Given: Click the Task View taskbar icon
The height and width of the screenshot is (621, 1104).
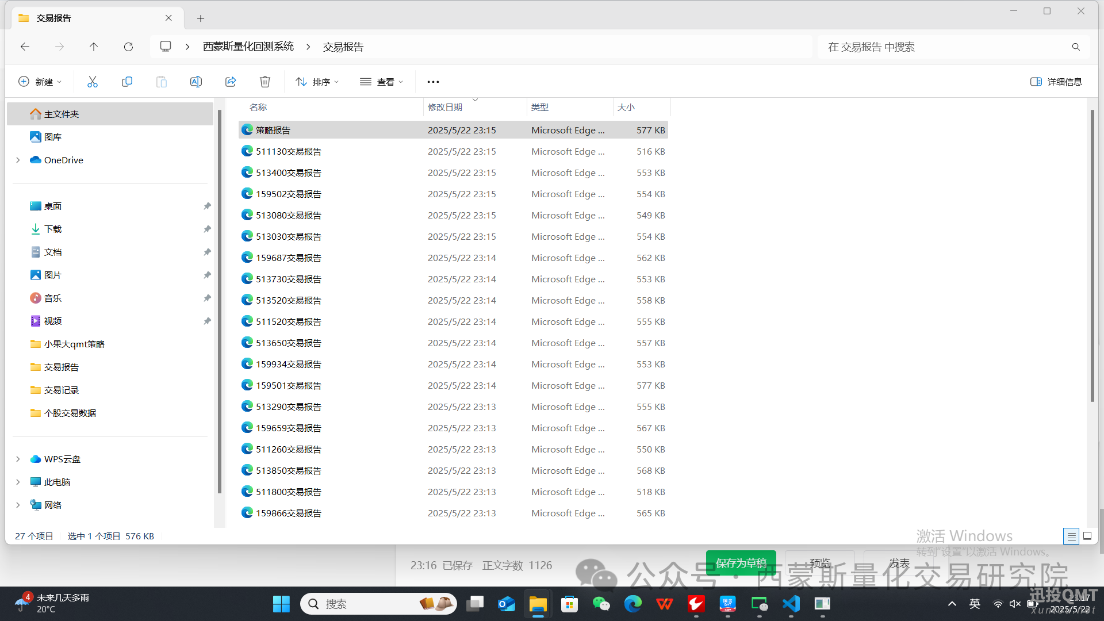Looking at the screenshot, I should click(x=475, y=604).
